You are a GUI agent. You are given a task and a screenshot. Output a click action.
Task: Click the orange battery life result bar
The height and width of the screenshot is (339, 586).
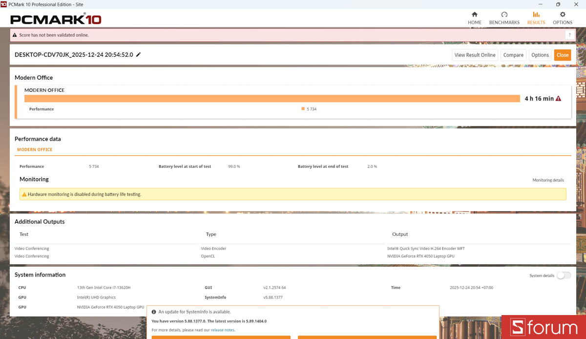pyautogui.click(x=272, y=99)
